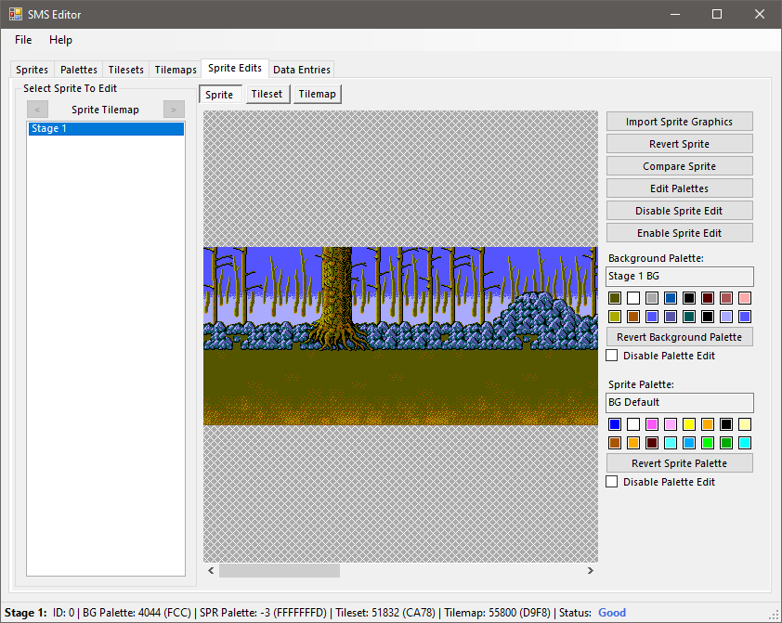Viewport: 782px width, 623px height.
Task: Maximize the SMS Editor window
Action: (x=717, y=14)
